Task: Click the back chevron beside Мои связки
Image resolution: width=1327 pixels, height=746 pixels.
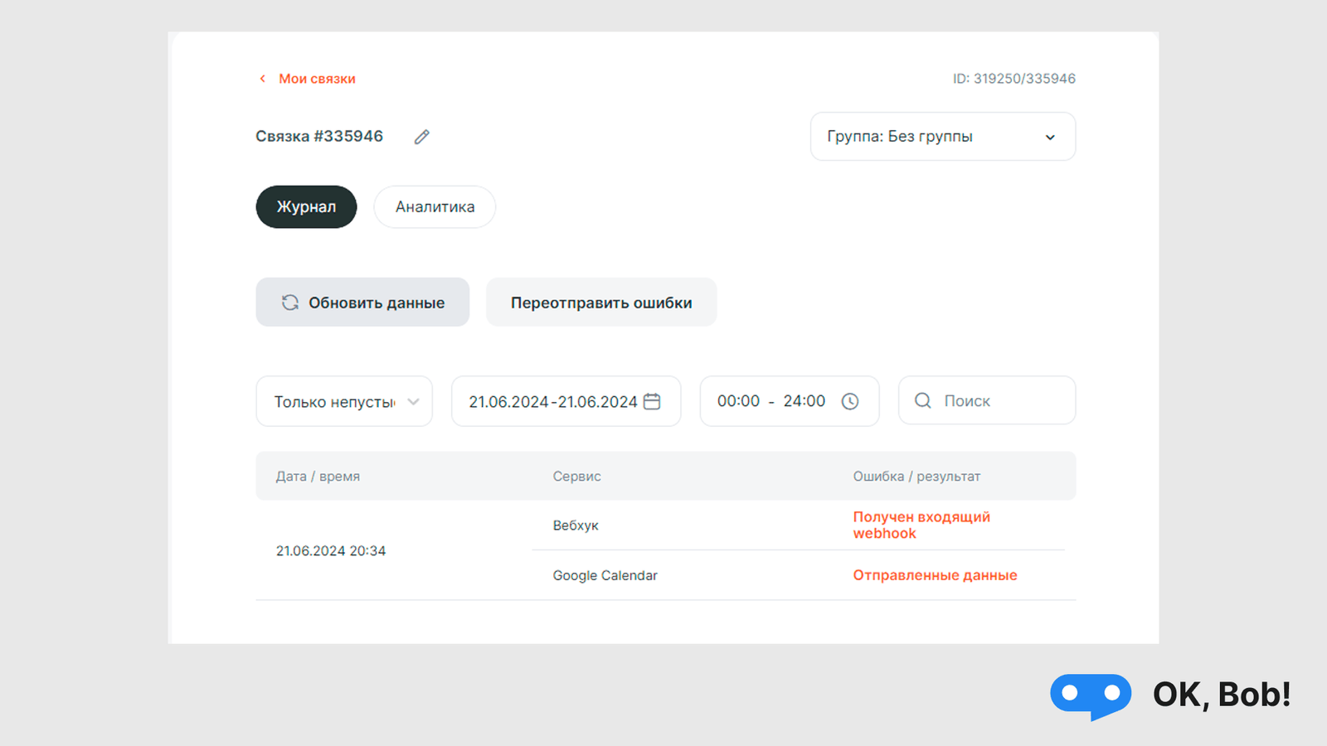Action: point(263,79)
